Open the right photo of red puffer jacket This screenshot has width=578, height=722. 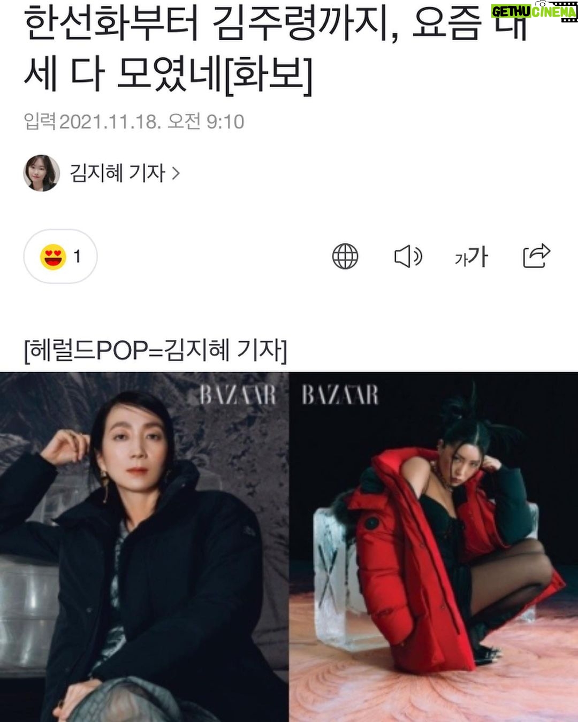pos(433,547)
